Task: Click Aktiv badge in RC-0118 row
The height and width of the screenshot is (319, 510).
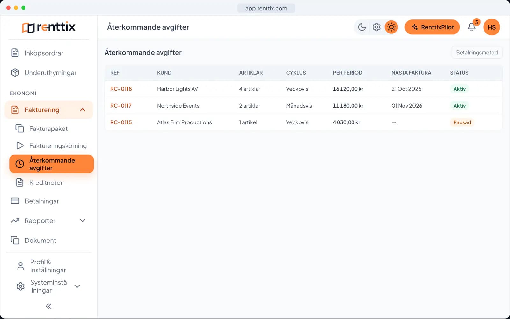Action: pos(459,89)
